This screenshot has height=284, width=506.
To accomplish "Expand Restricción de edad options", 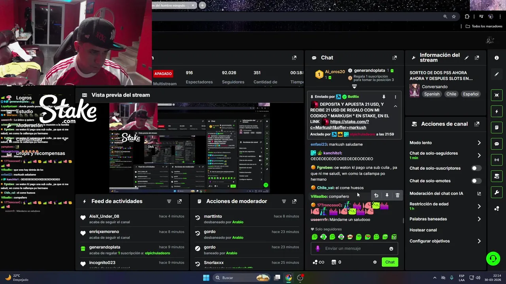I will click(479, 206).
